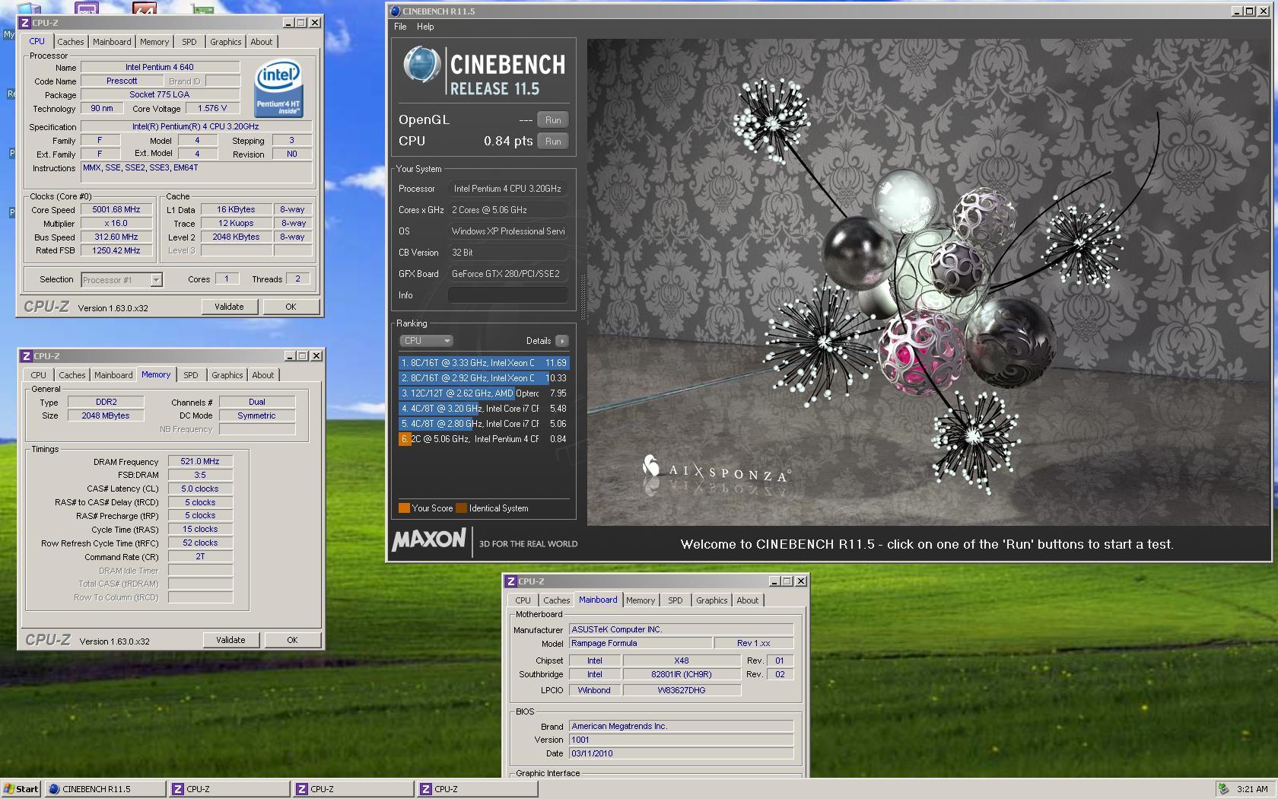
Task: Click the rendered Cinebench scene image
Action: point(928,282)
